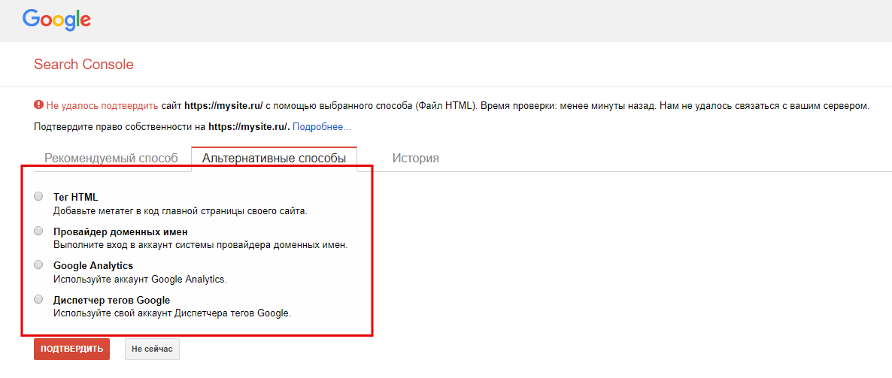This screenshot has height=378, width=892.
Task: Open the История tab
Action: click(415, 159)
